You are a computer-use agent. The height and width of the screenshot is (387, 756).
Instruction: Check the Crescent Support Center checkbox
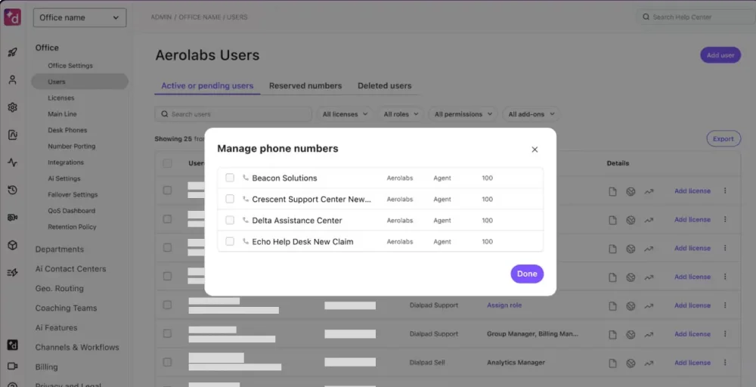[230, 199]
